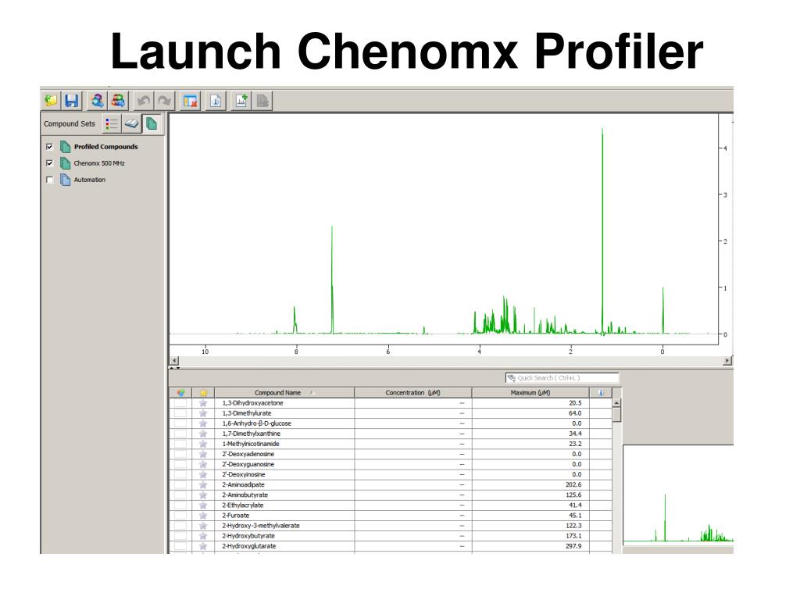This screenshot has height=600, width=800.
Task: Click the Chenomx 500 MHz green pages icon
Action: tap(66, 163)
